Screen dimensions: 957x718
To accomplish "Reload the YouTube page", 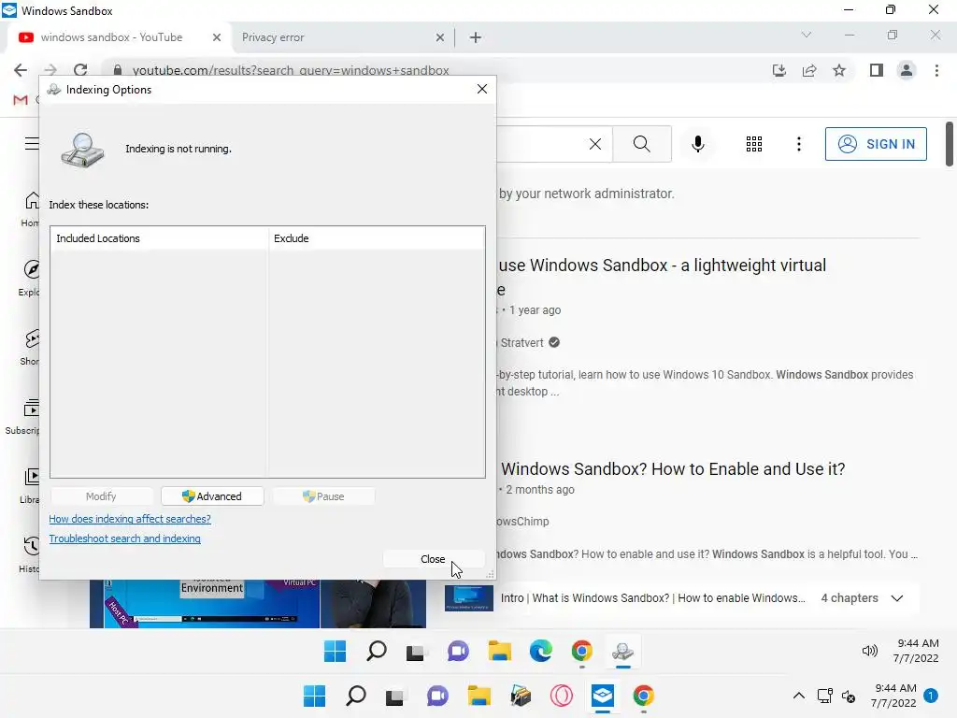I will click(80, 70).
